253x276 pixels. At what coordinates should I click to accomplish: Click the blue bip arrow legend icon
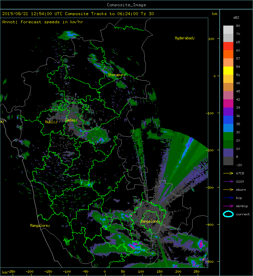coord(228,198)
